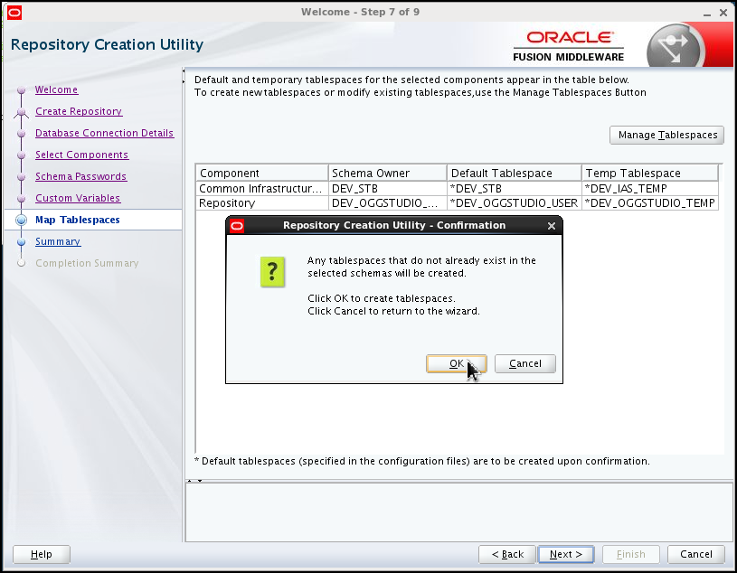Click OK to create the tablespaces

[x=456, y=363]
